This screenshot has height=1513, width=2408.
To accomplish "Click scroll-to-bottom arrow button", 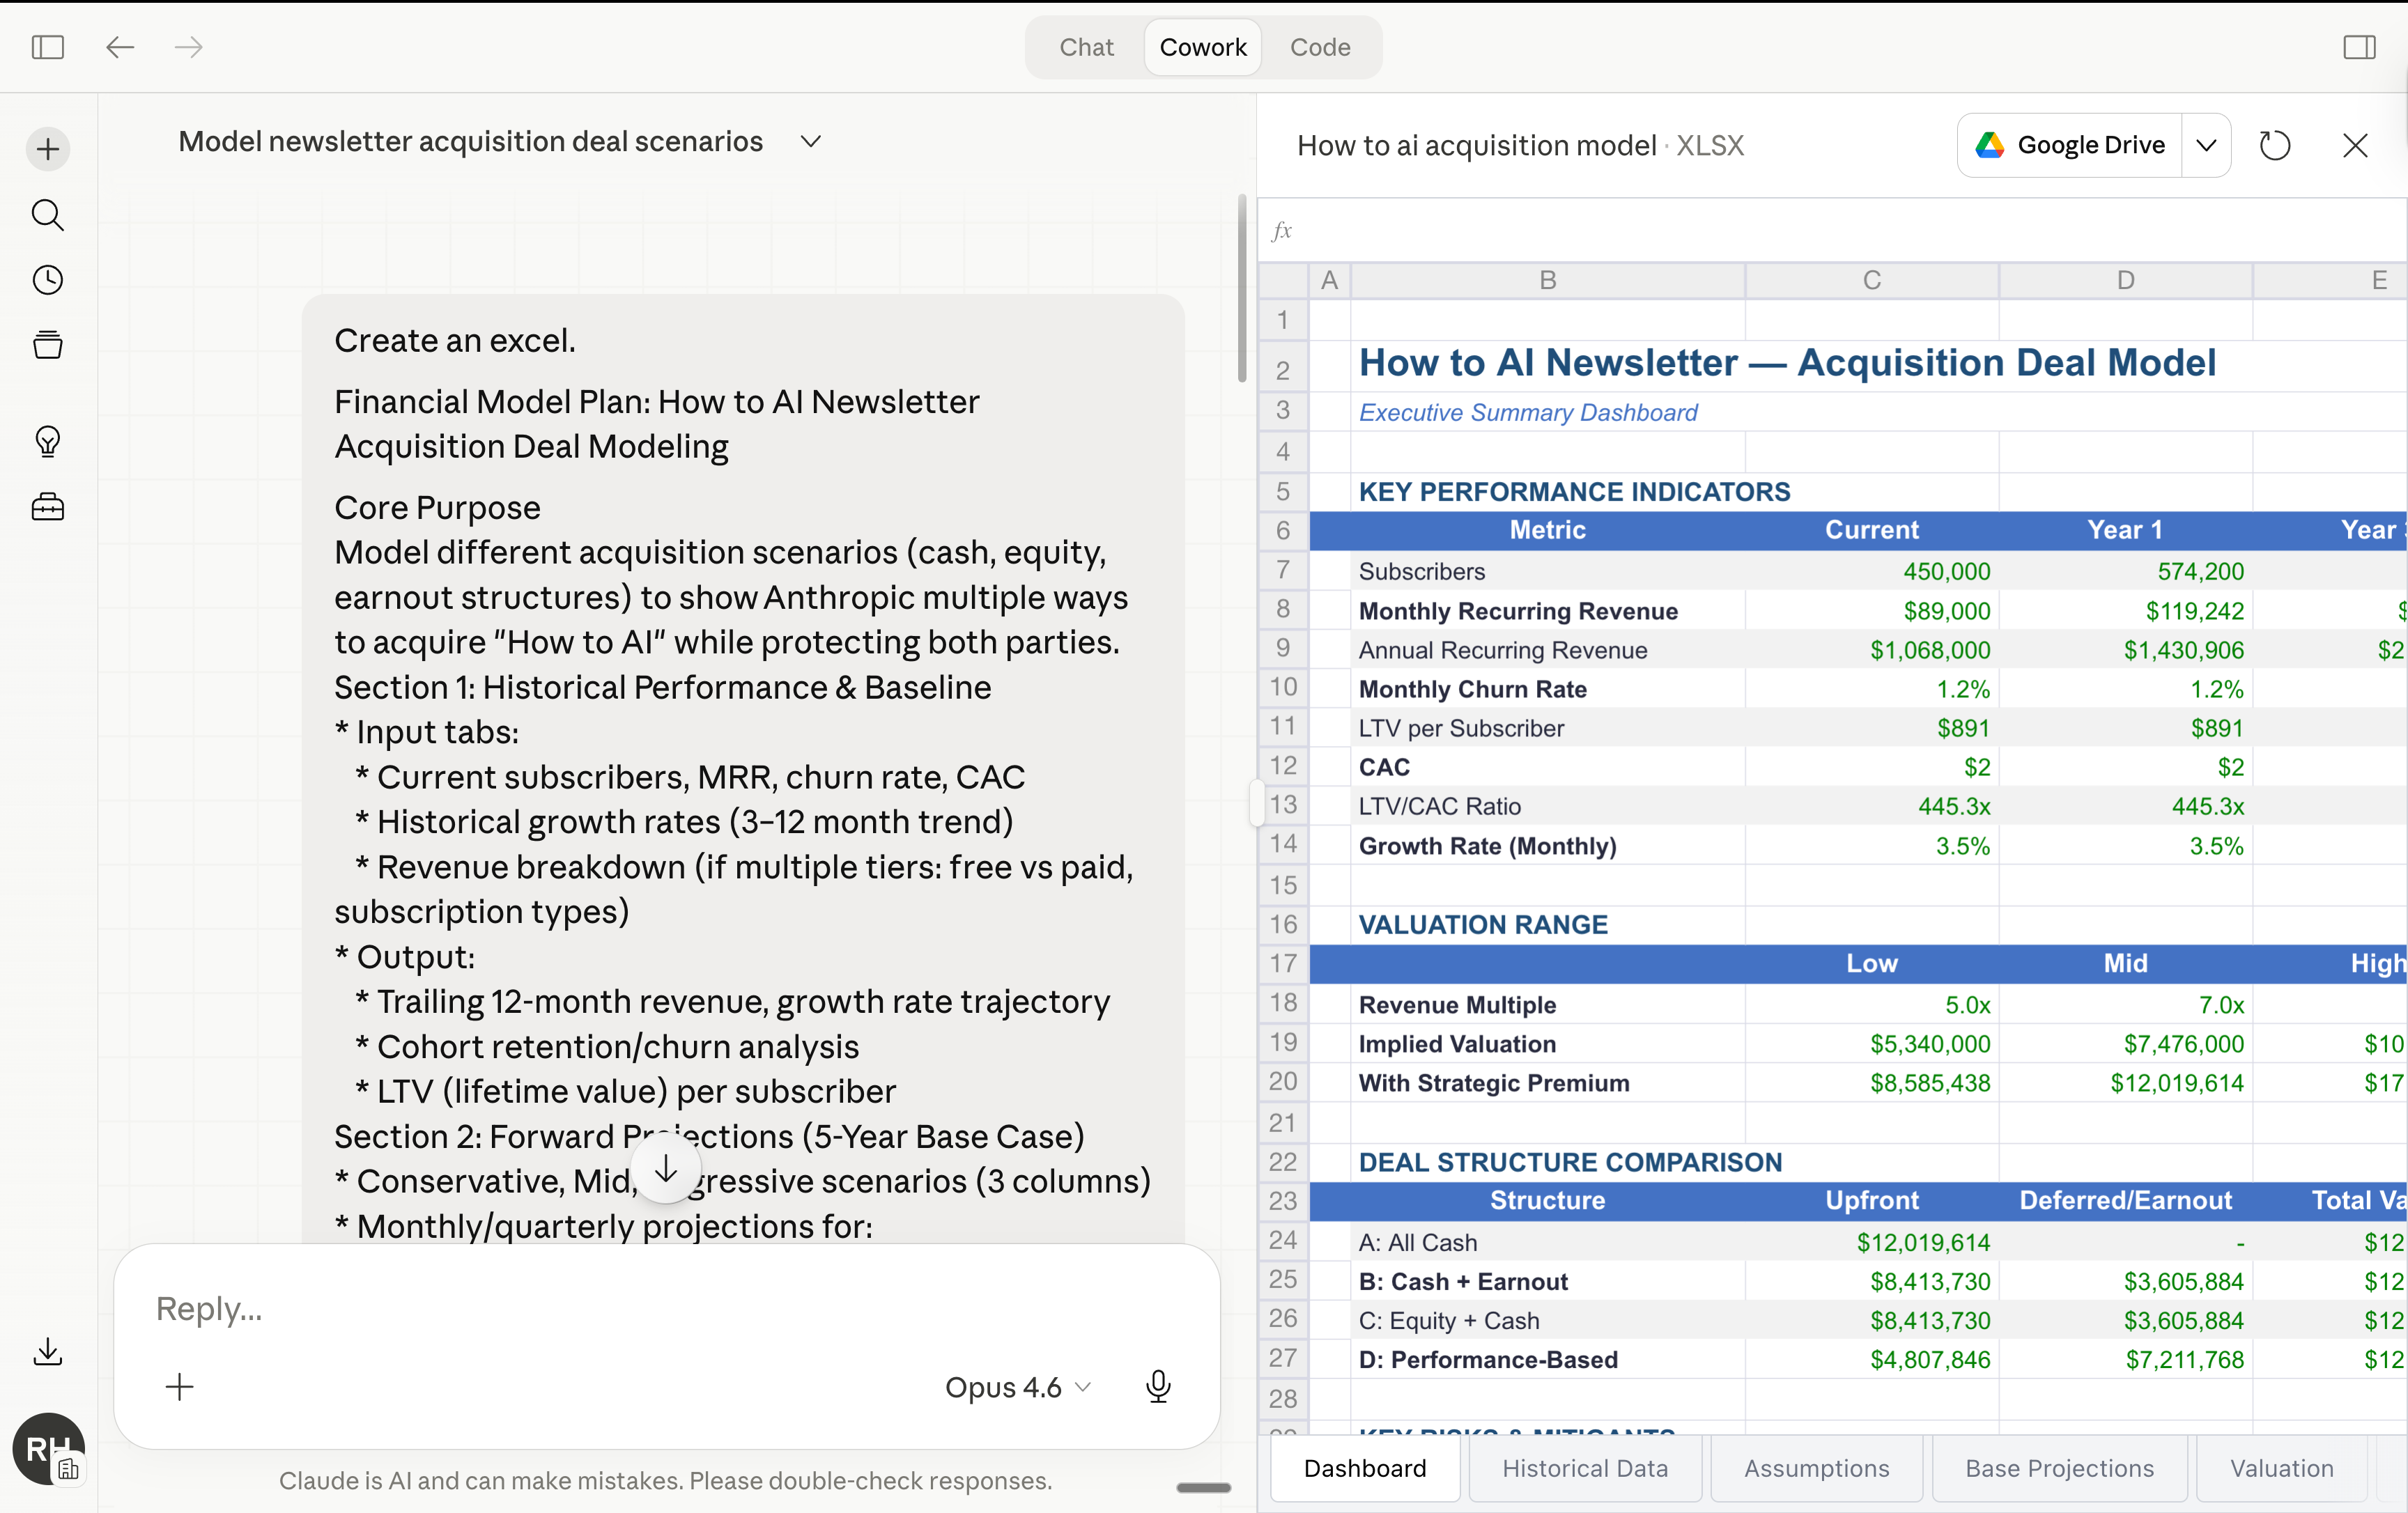I will [666, 1169].
